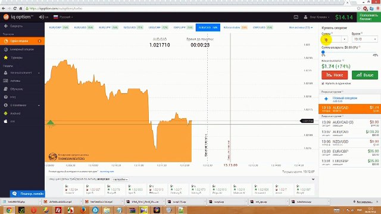Click the green replenish balance button
The height and width of the screenshot is (214, 381).
point(368,17)
